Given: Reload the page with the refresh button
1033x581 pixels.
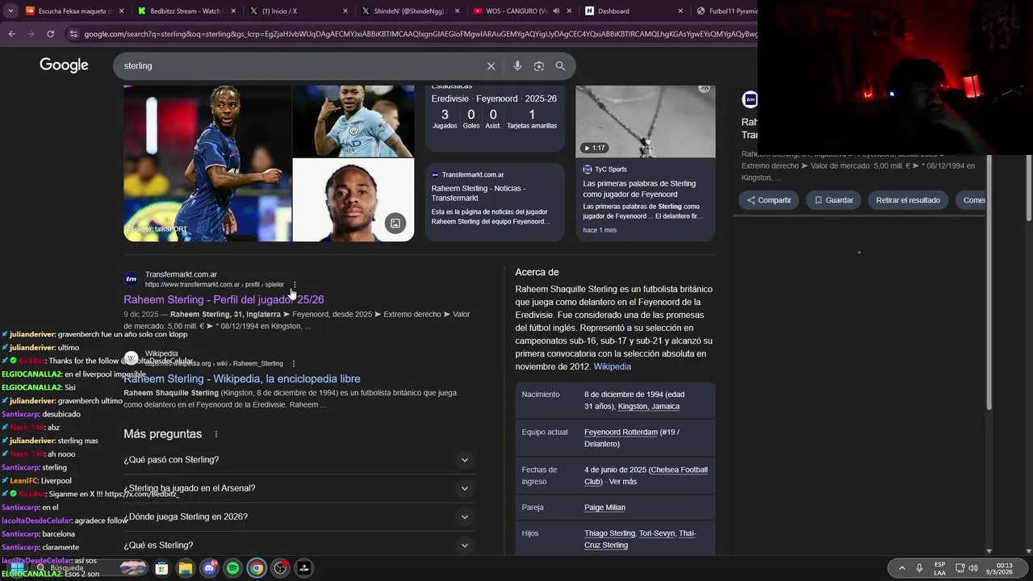Looking at the screenshot, I should tap(50, 34).
